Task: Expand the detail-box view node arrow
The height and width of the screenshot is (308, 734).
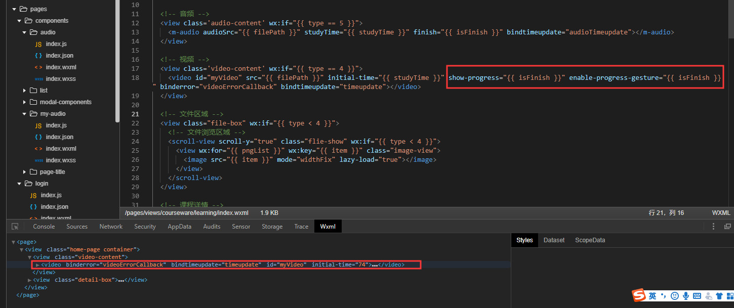Action: tap(29, 280)
